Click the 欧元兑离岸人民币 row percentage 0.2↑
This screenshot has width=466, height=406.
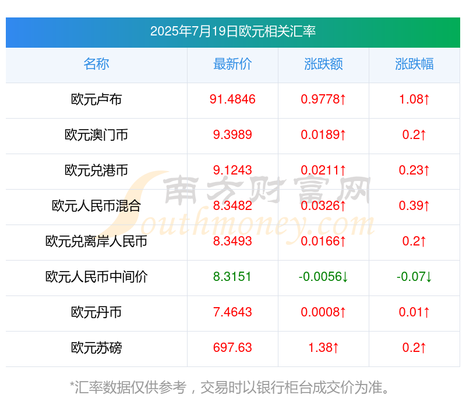tap(414, 241)
